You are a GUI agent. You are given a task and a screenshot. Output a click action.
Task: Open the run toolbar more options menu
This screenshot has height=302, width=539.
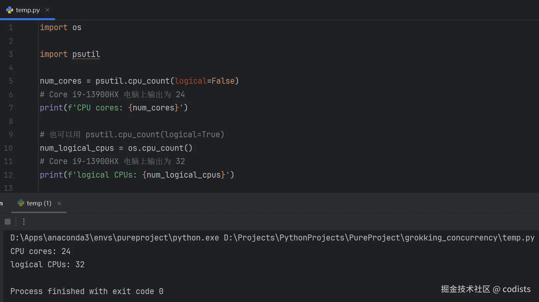point(24,222)
